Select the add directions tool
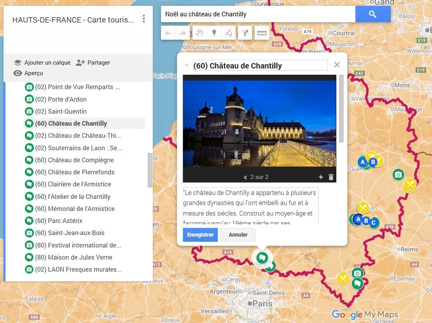This screenshot has height=323, width=432. 245,33
